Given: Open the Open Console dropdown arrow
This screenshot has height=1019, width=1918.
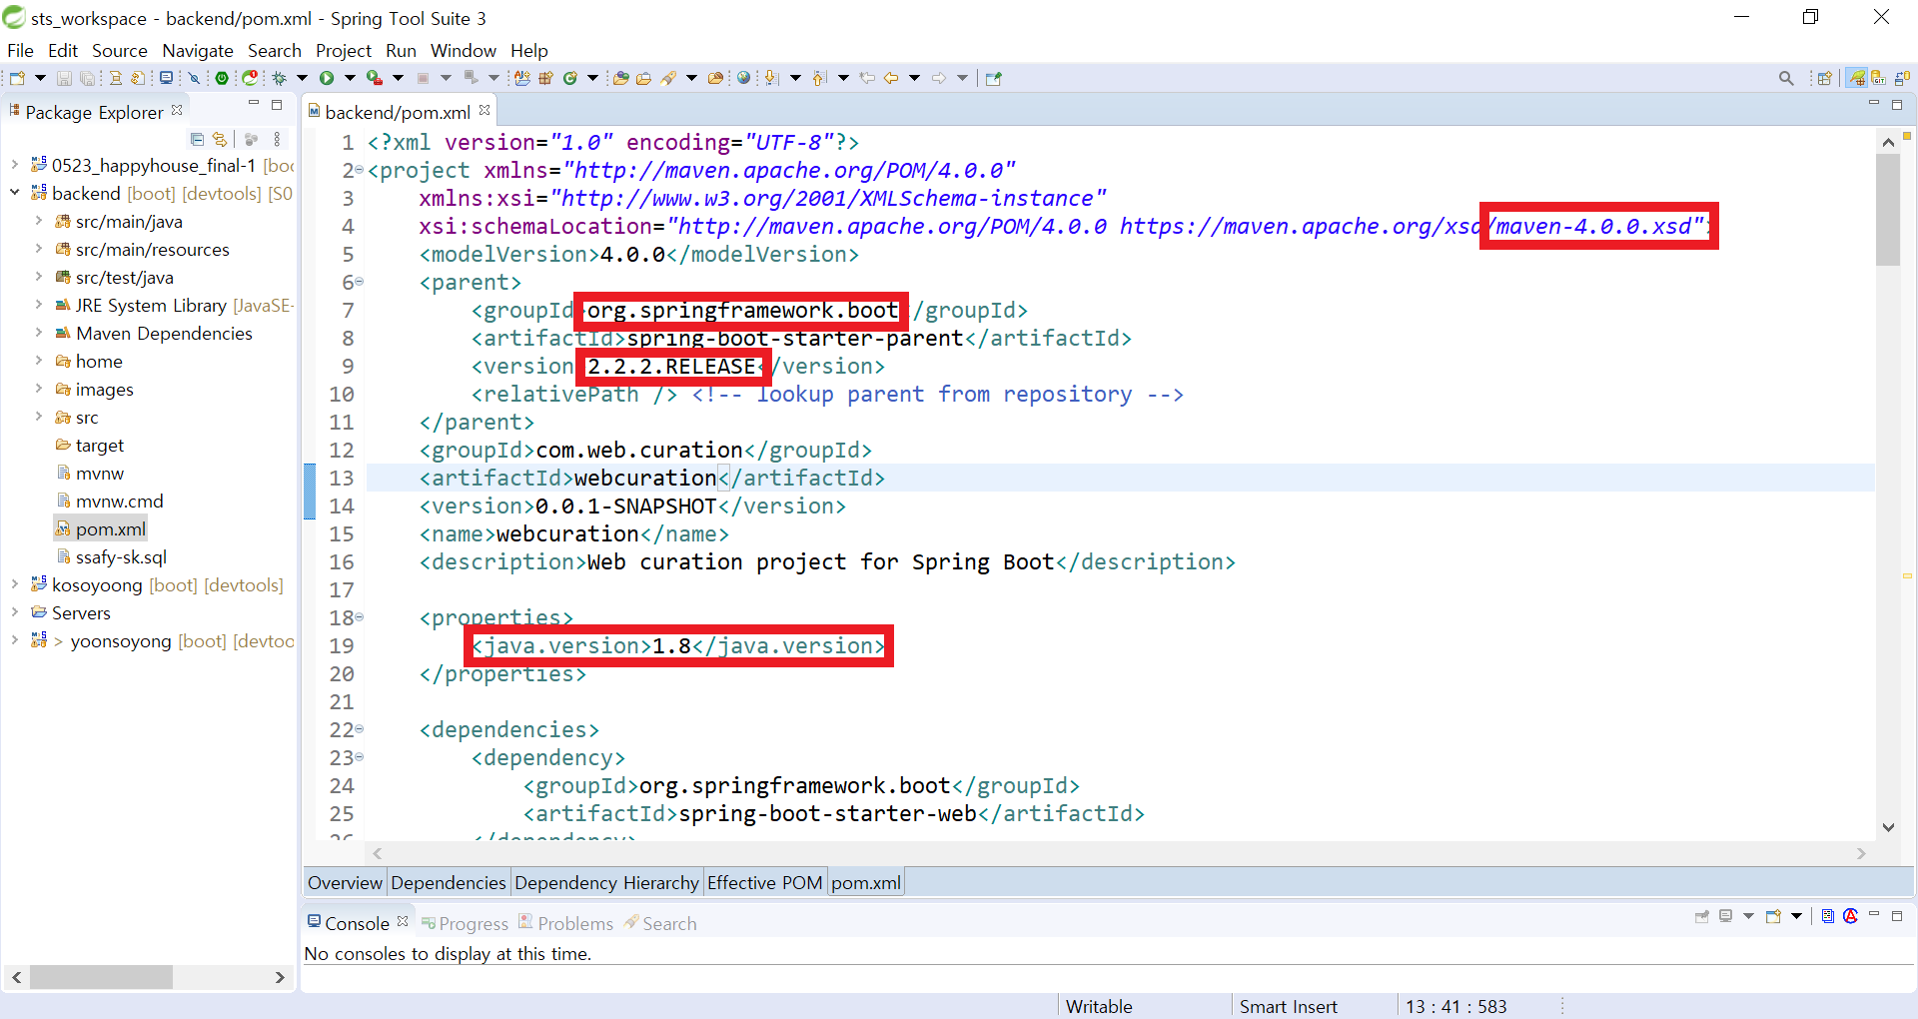Looking at the screenshot, I should tap(1796, 916).
